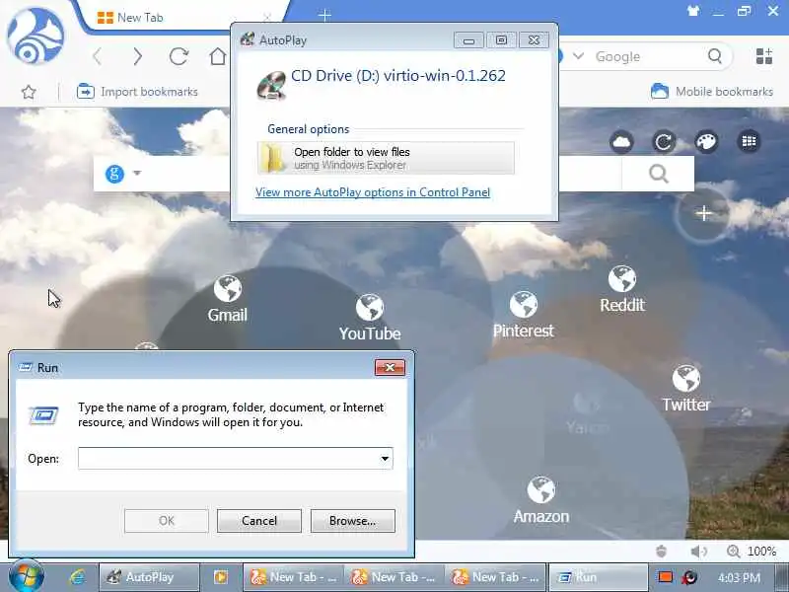Viewport: 789px width, 592px height.
Task: Launch Internet Explorer from taskbar
Action: 77,577
